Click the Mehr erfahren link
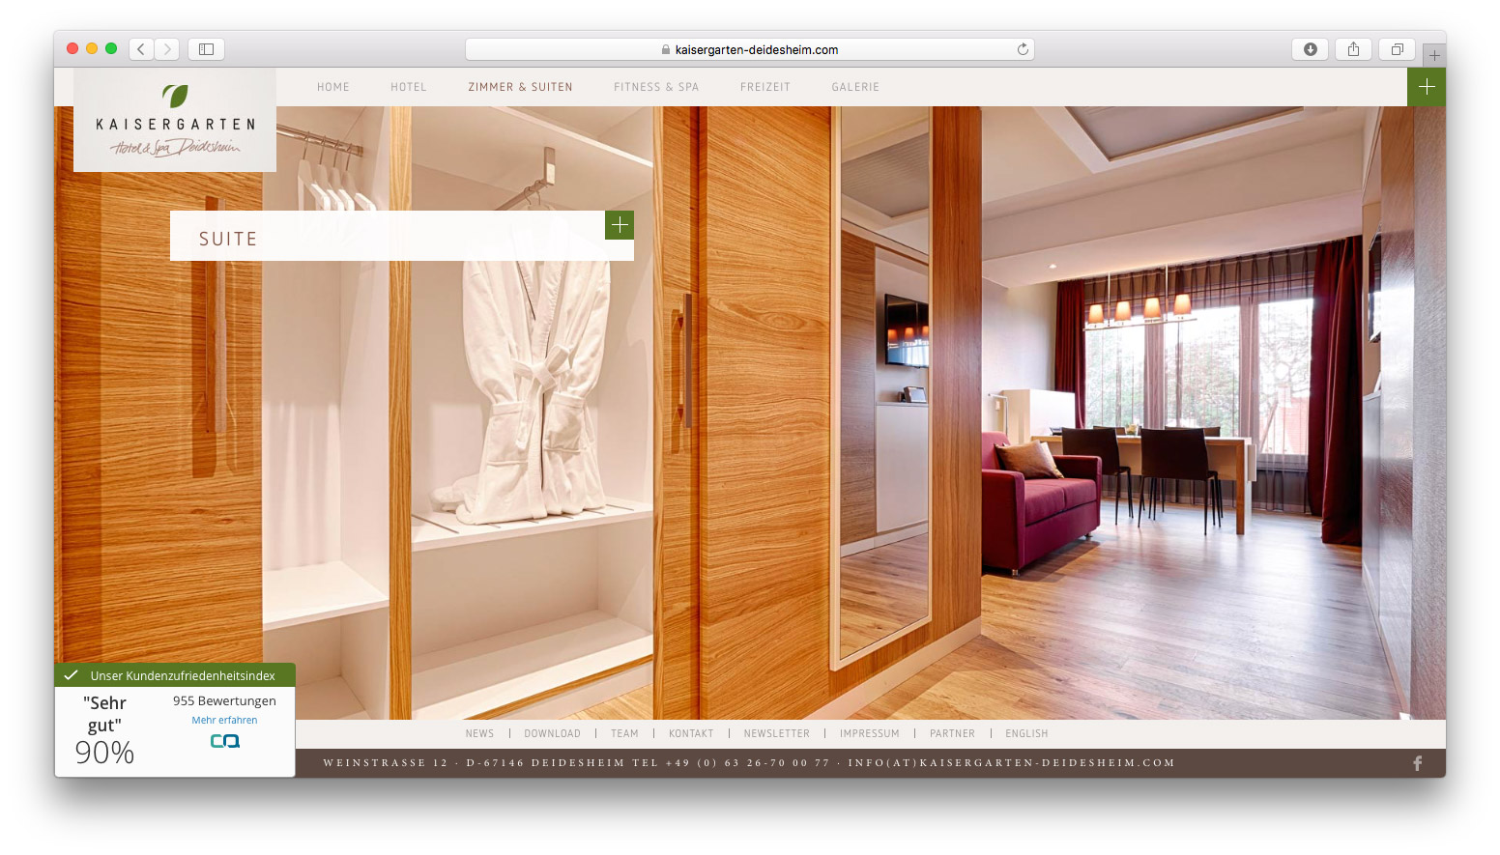1500x855 pixels. pyautogui.click(x=224, y=721)
